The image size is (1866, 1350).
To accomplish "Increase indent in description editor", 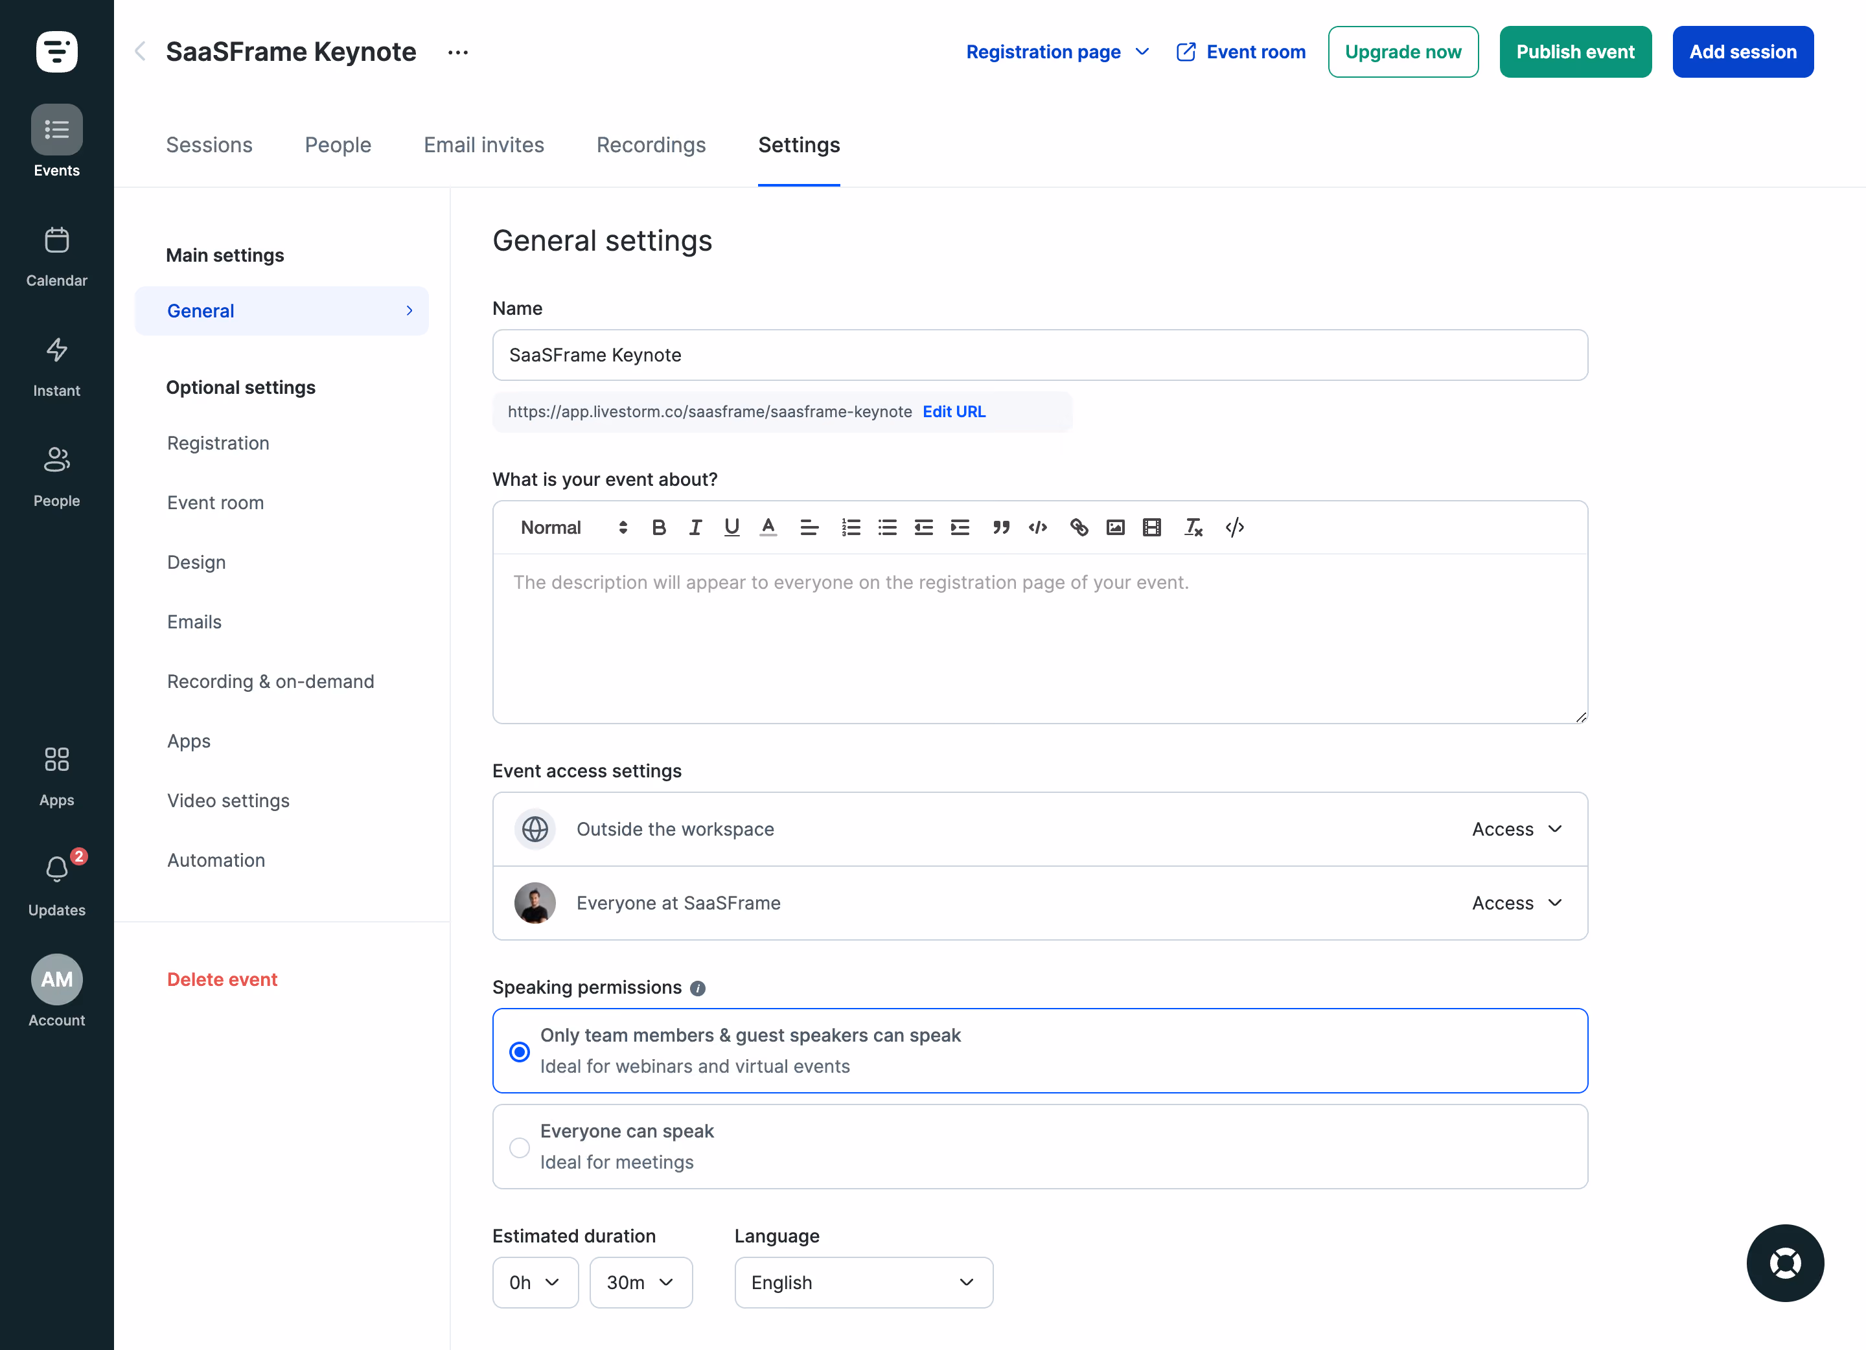I will tap(960, 527).
